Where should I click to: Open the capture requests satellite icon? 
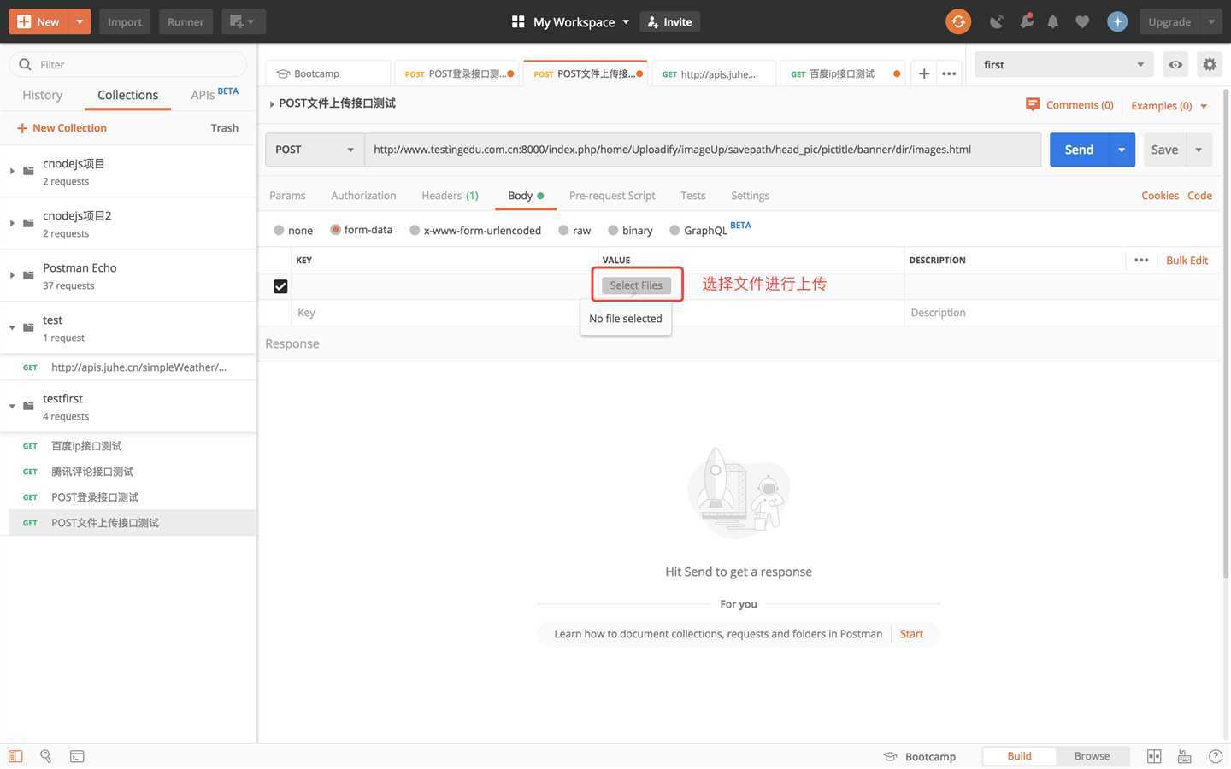(x=997, y=21)
